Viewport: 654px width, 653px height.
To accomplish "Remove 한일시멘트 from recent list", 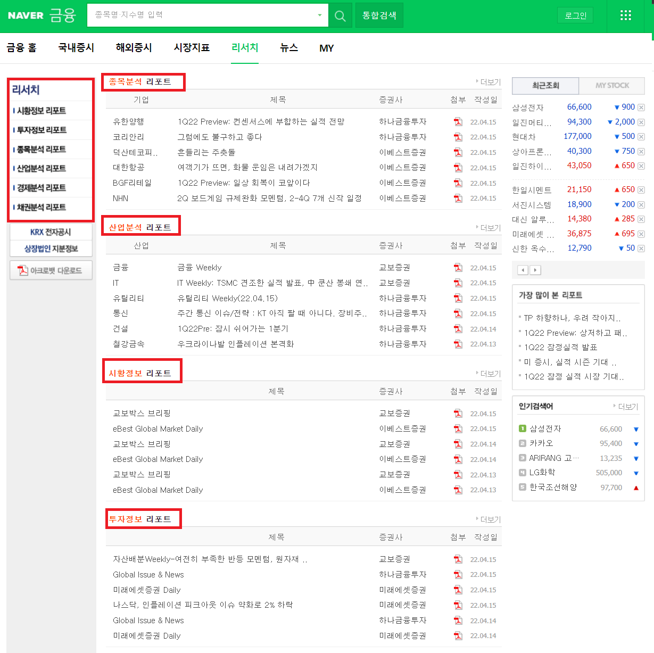I will (x=641, y=190).
